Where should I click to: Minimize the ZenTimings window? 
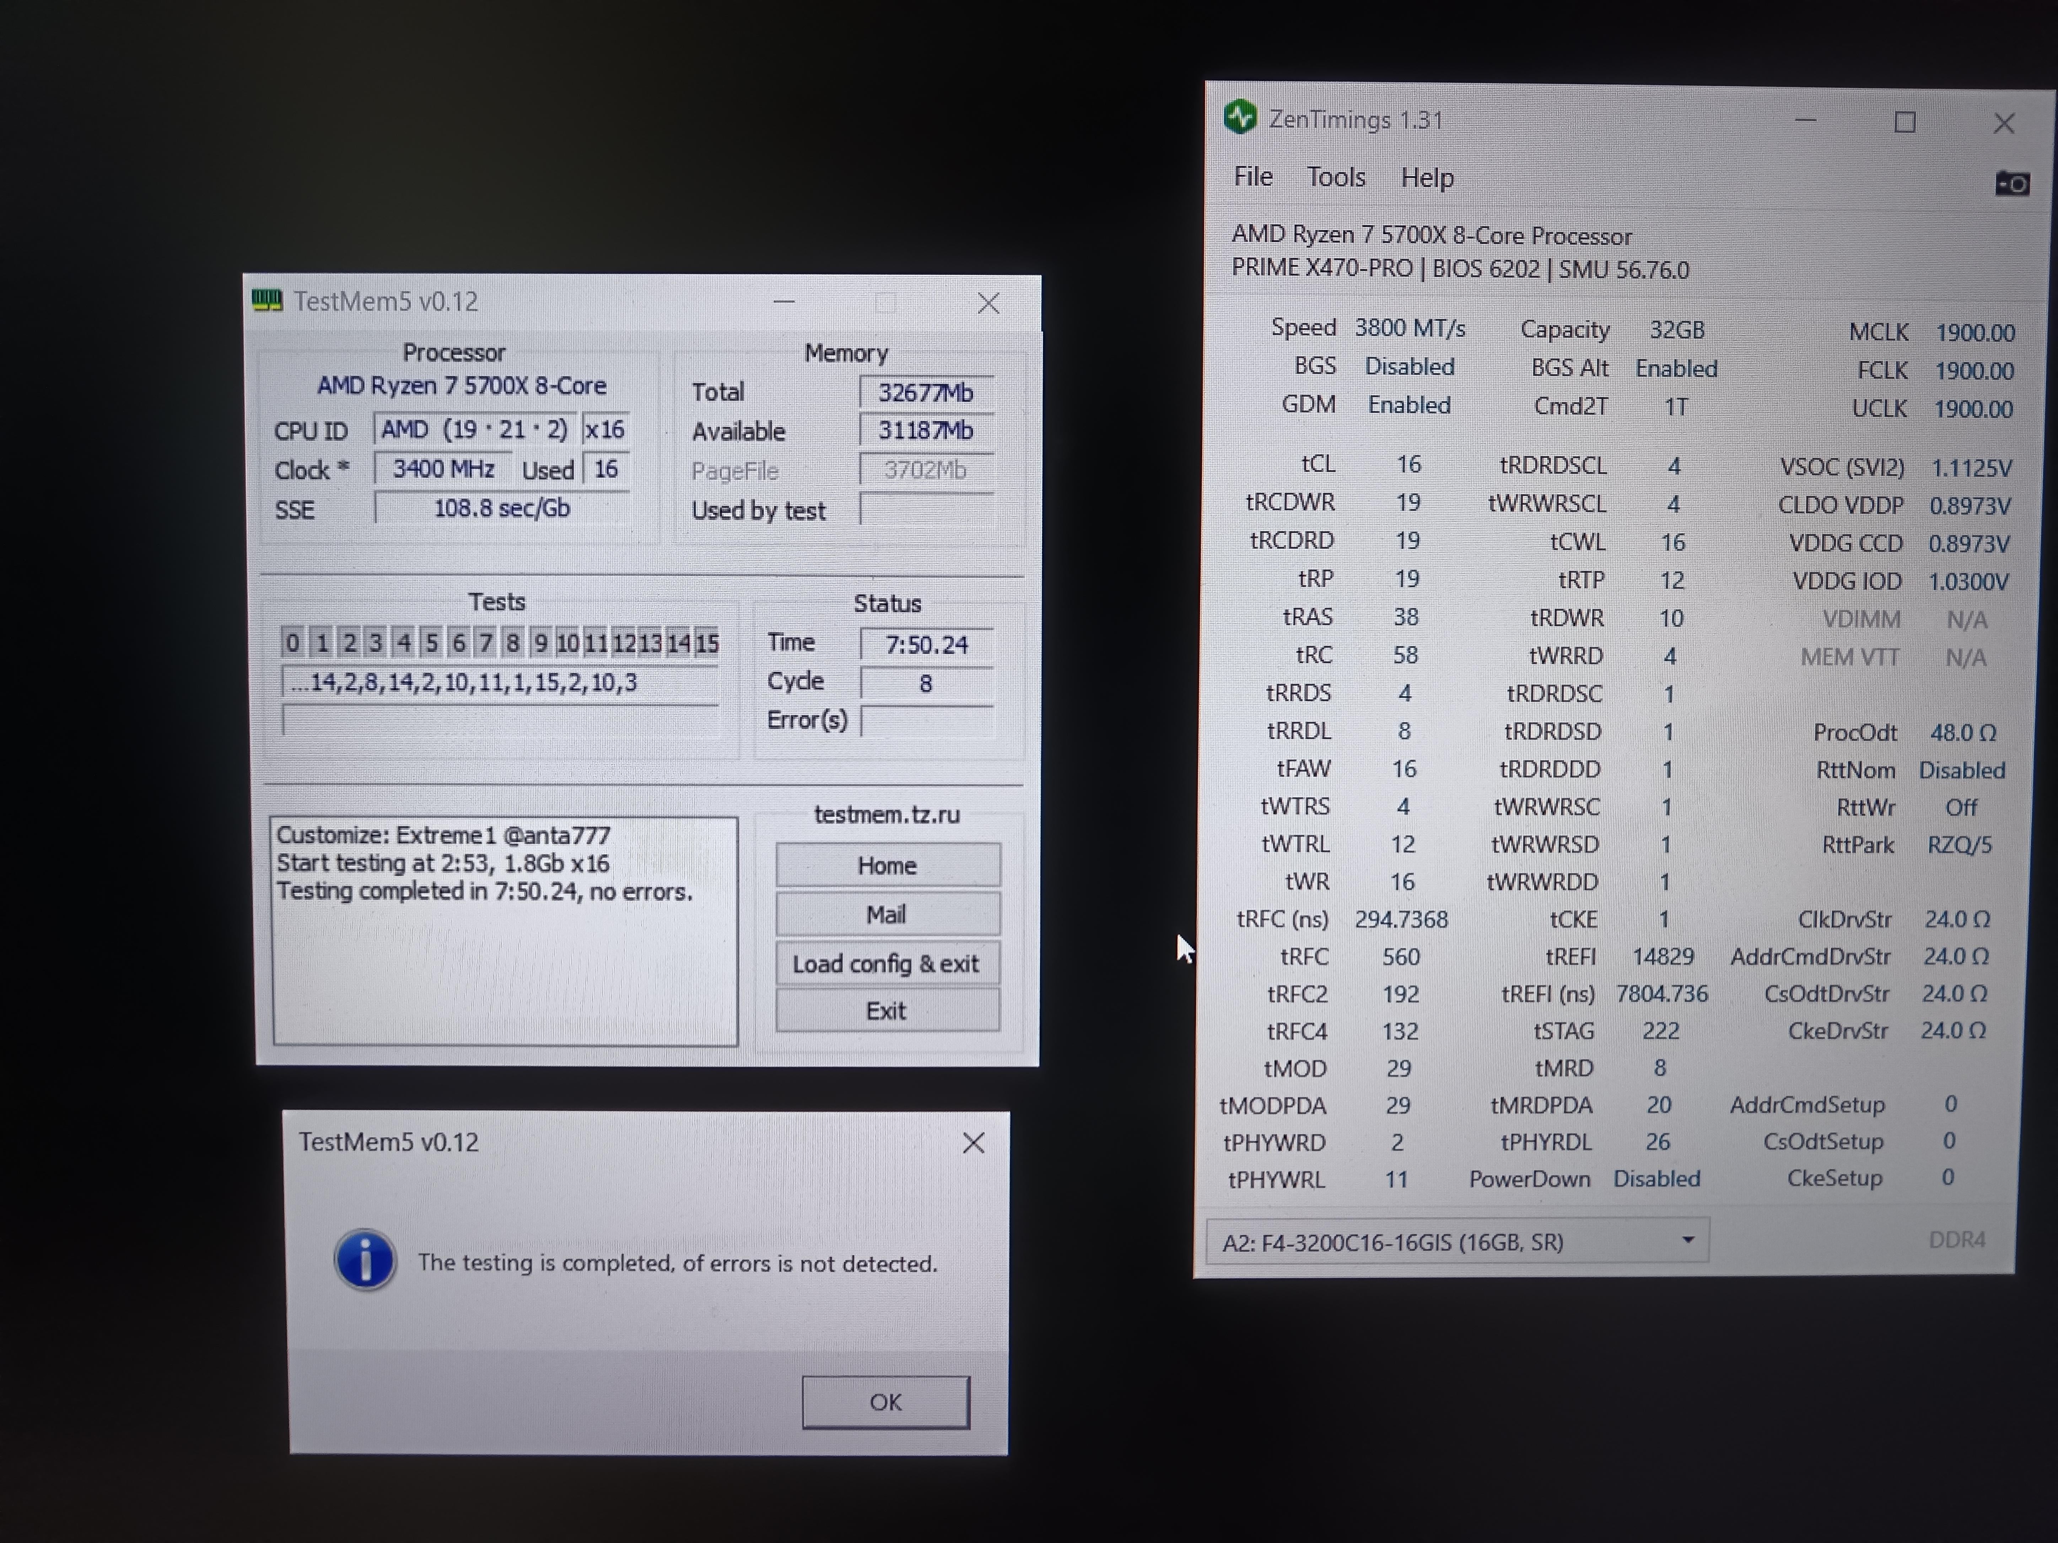[x=1805, y=120]
